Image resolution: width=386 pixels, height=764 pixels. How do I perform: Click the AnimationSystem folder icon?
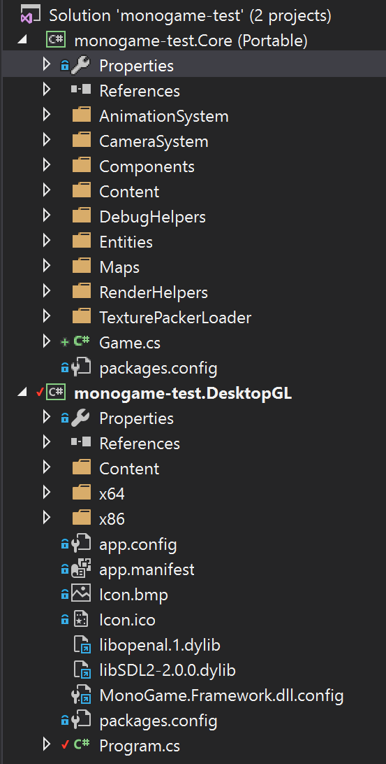(x=82, y=116)
